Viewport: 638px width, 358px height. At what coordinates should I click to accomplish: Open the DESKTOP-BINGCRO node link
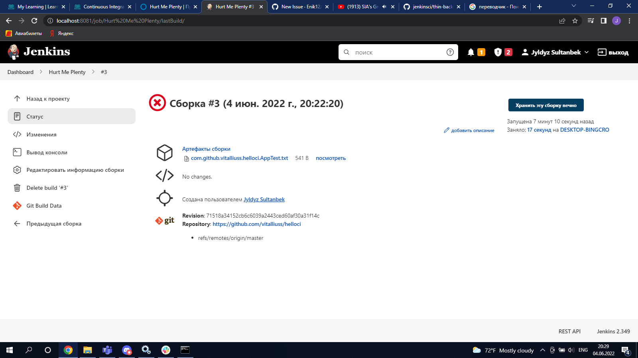click(585, 130)
